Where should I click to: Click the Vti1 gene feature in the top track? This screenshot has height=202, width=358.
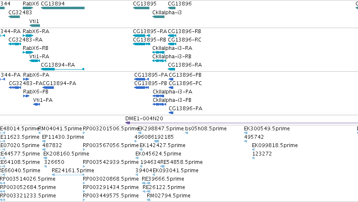34,26
